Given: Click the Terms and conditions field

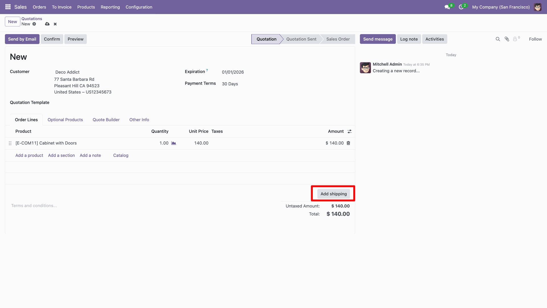Looking at the screenshot, I should (x=34, y=206).
